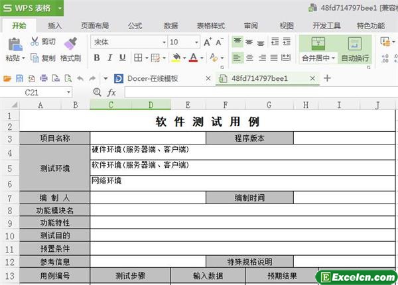Click the Redo arrow
398x285 pixels.
(92, 79)
